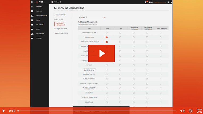Click the SMS column header
The height and width of the screenshot is (114, 203).
point(121,28)
